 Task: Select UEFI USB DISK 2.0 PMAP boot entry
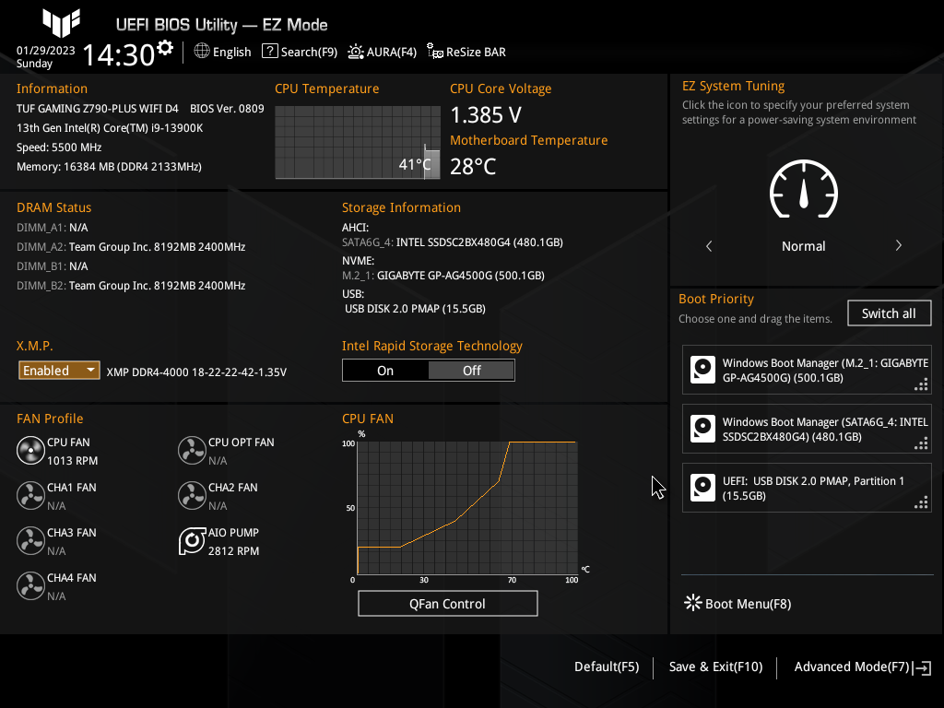coord(807,488)
